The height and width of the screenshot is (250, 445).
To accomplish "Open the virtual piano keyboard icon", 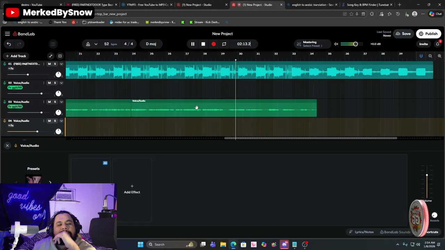I will pyautogui.click(x=53, y=44).
